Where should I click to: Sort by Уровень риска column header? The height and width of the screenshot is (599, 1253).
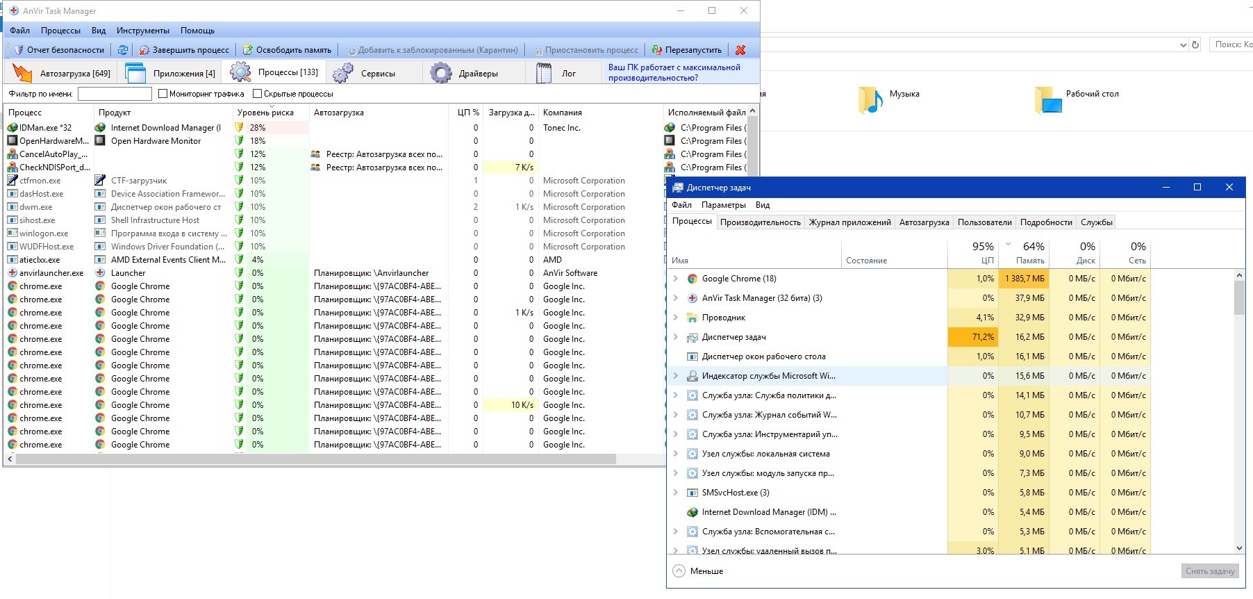(x=271, y=113)
